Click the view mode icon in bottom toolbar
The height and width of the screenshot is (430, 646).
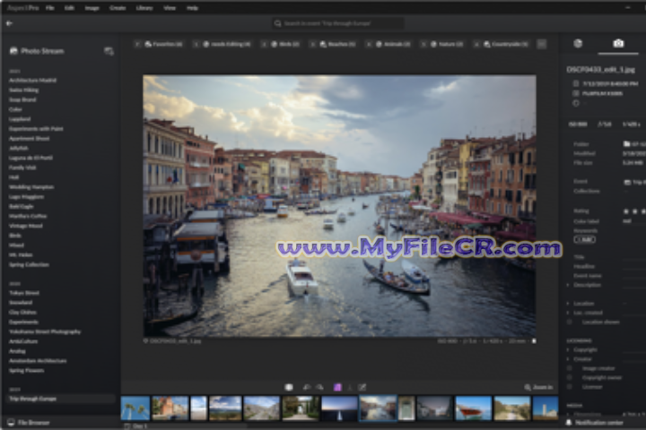pos(289,387)
